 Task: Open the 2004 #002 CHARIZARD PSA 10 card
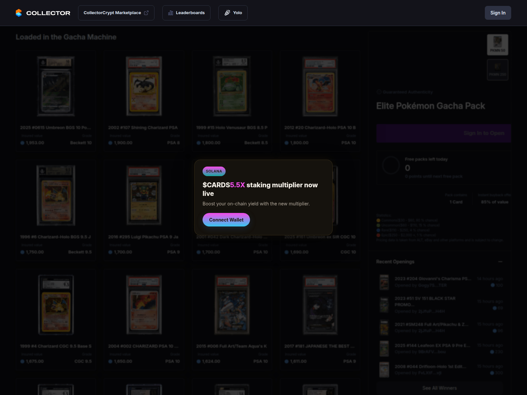tap(144, 319)
